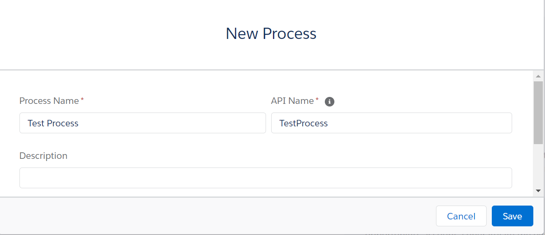Save the new process
The height and width of the screenshot is (235, 545).
point(512,216)
